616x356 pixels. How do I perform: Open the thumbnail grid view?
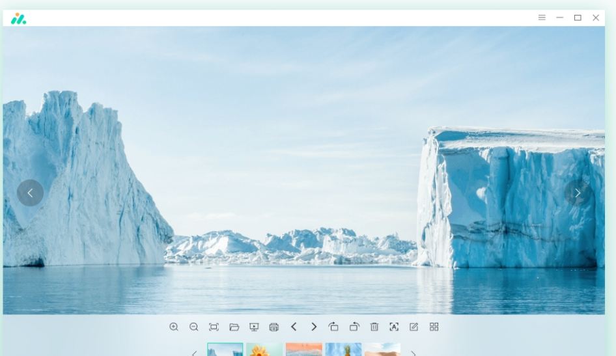tap(434, 327)
